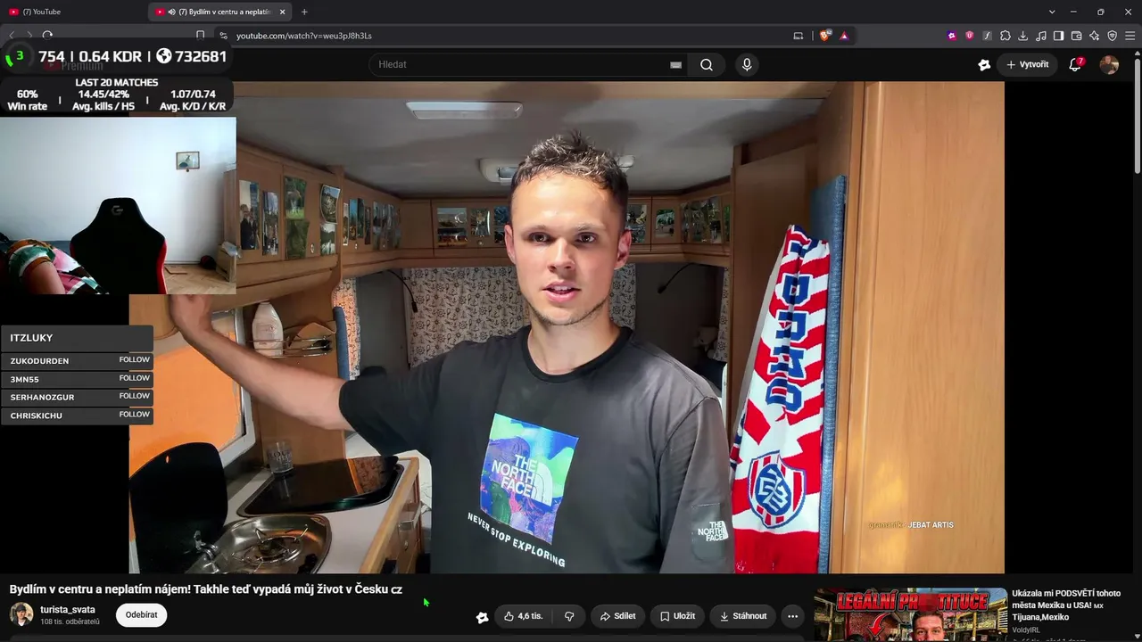The image size is (1142, 642).
Task: Click the Brave Shields lion icon
Action: click(x=824, y=36)
